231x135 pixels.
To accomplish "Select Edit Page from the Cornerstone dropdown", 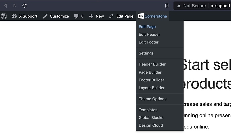I will pyautogui.click(x=147, y=27).
